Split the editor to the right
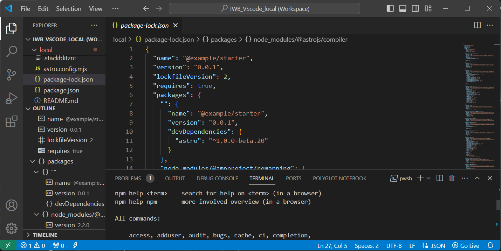The width and height of the screenshot is (501, 251). click(477, 25)
